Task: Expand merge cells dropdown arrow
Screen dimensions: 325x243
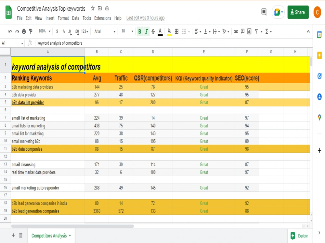Action: (189, 32)
